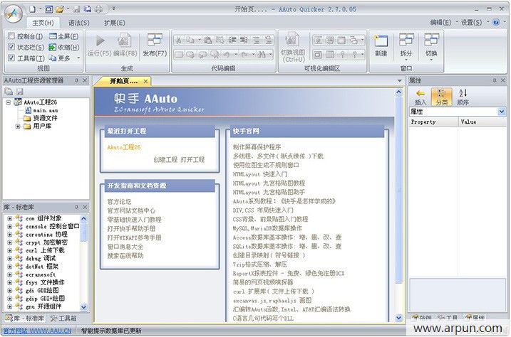Pin the 属性 panel
Screen dimensions: 511x337
coord(495,80)
